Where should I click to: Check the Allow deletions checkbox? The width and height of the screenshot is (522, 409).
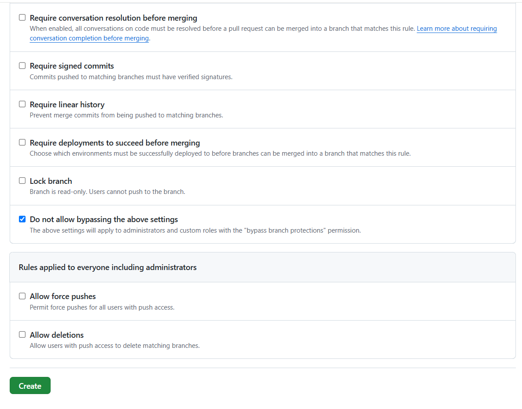point(22,335)
